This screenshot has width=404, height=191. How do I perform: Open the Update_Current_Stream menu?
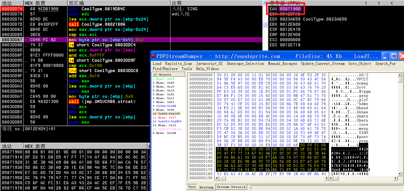pyautogui.click(x=323, y=64)
